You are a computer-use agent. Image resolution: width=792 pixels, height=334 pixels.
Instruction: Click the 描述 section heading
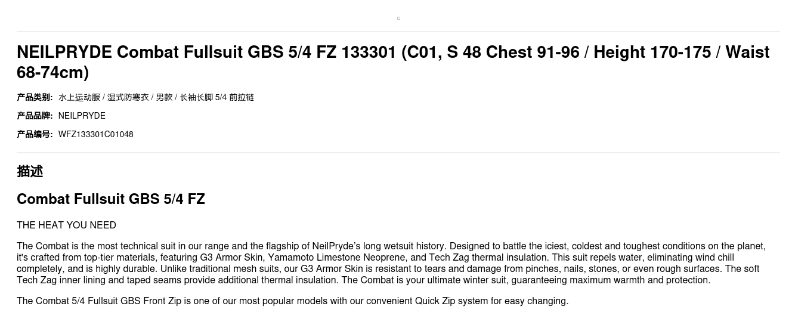point(30,171)
